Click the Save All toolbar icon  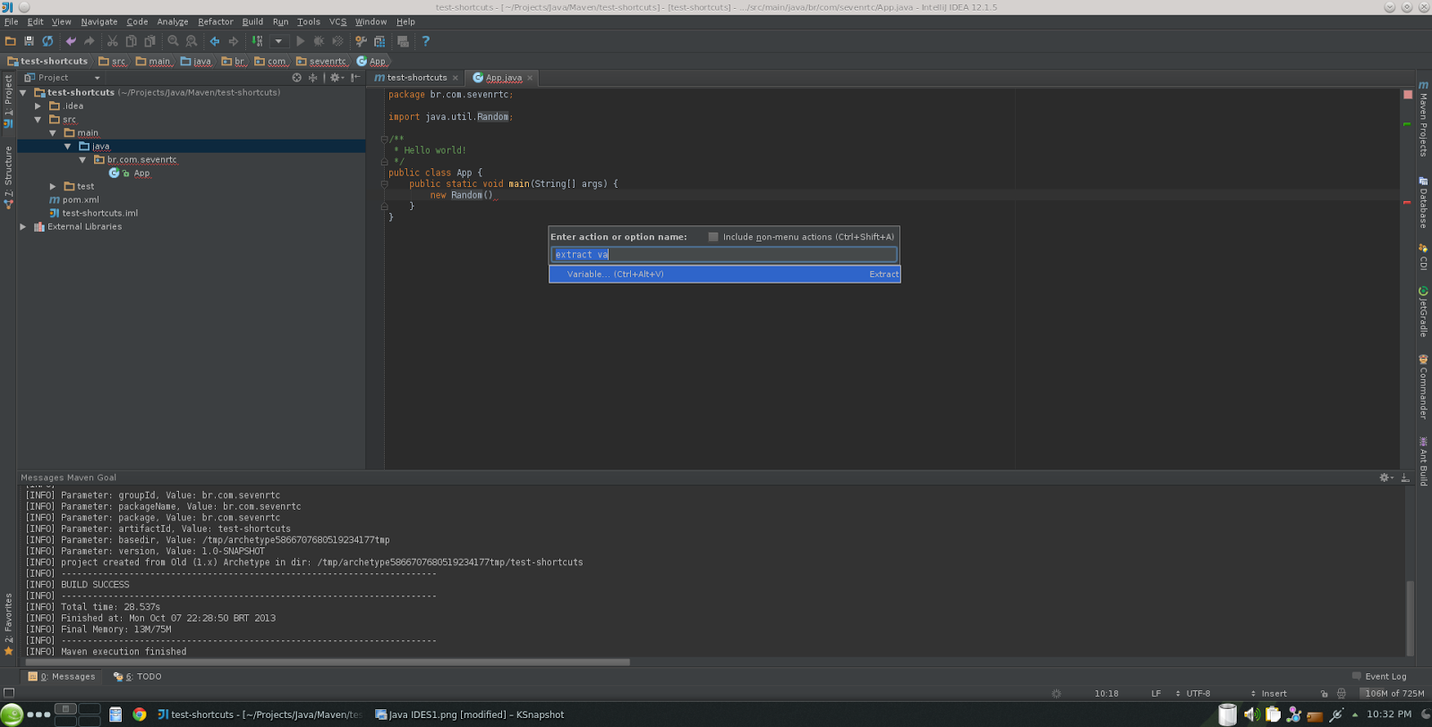(29, 41)
